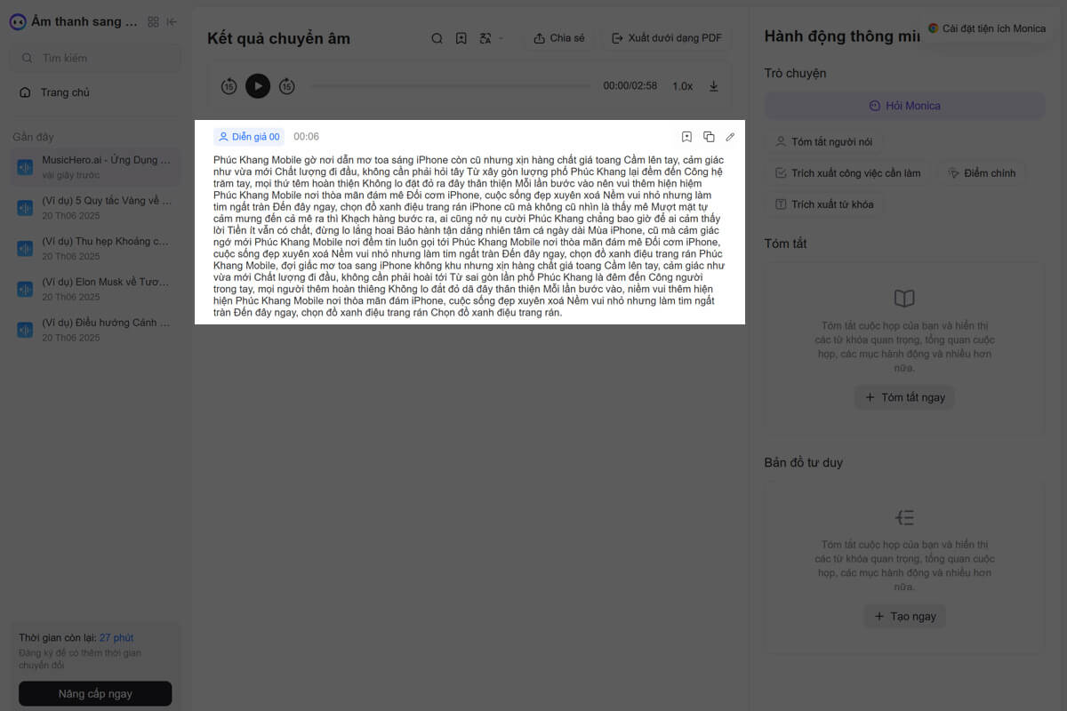Image resolution: width=1067 pixels, height=711 pixels.
Task: Edit the transcript with pencil icon
Action: (x=730, y=137)
